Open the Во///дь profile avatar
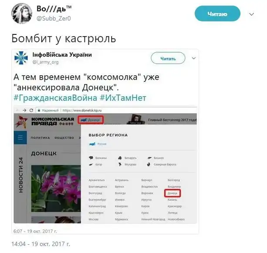This screenshot has height=253, width=267. click(x=22, y=13)
